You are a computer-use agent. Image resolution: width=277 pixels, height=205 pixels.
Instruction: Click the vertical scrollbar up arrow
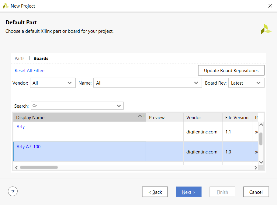(x=261, y=125)
